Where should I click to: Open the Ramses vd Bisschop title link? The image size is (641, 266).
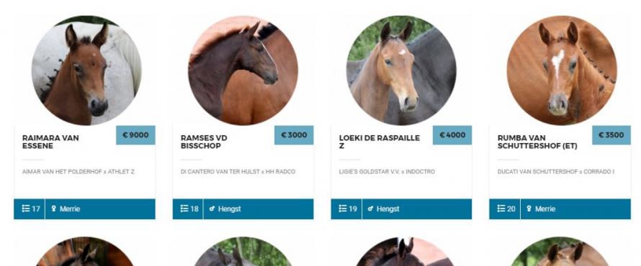click(204, 142)
